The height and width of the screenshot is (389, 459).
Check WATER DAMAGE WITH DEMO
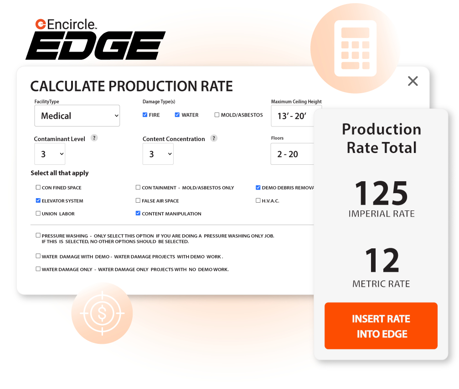point(38,256)
